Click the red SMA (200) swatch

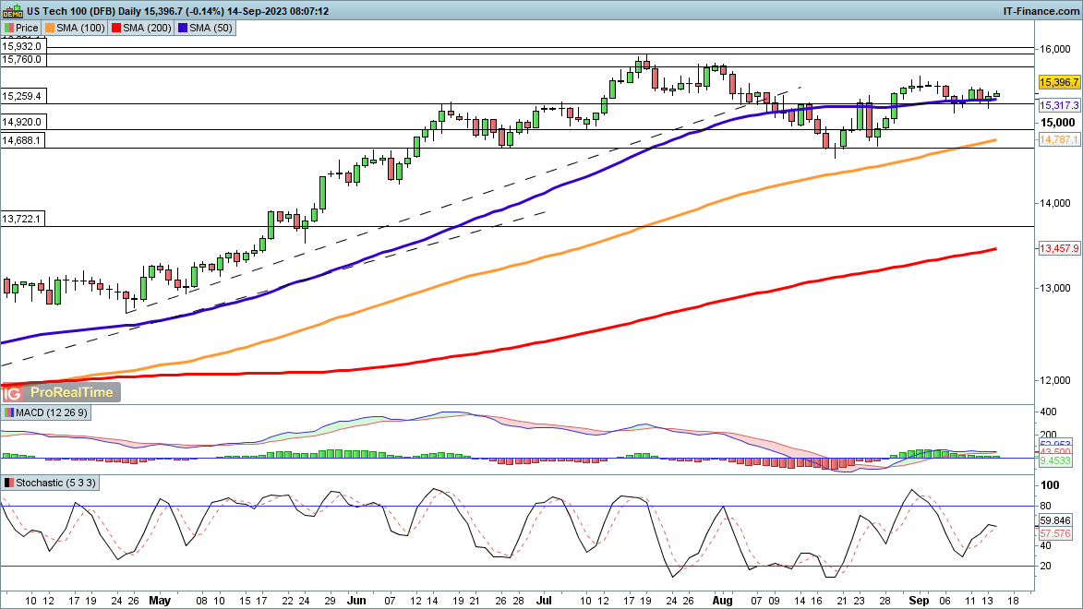[x=116, y=28]
